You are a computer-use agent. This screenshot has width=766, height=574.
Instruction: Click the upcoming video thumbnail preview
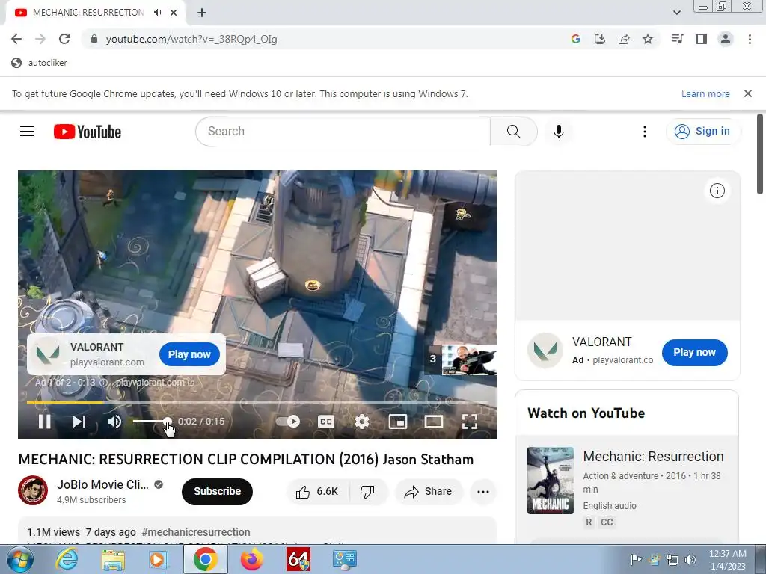pyautogui.click(x=468, y=359)
